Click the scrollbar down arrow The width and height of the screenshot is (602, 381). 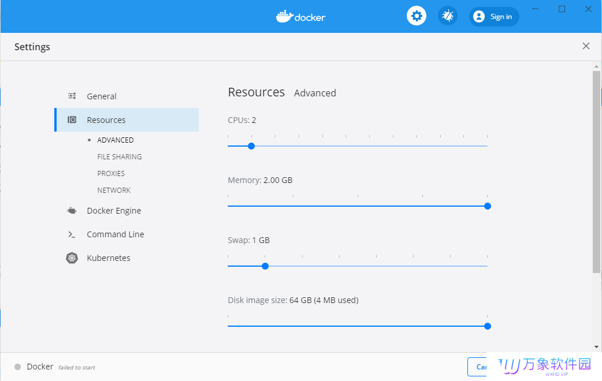pyautogui.click(x=596, y=347)
